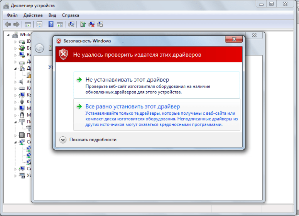Screen dimensions: 299x216
Task: Maximize the Диспетчер устройств window
Action: click(272, 4)
